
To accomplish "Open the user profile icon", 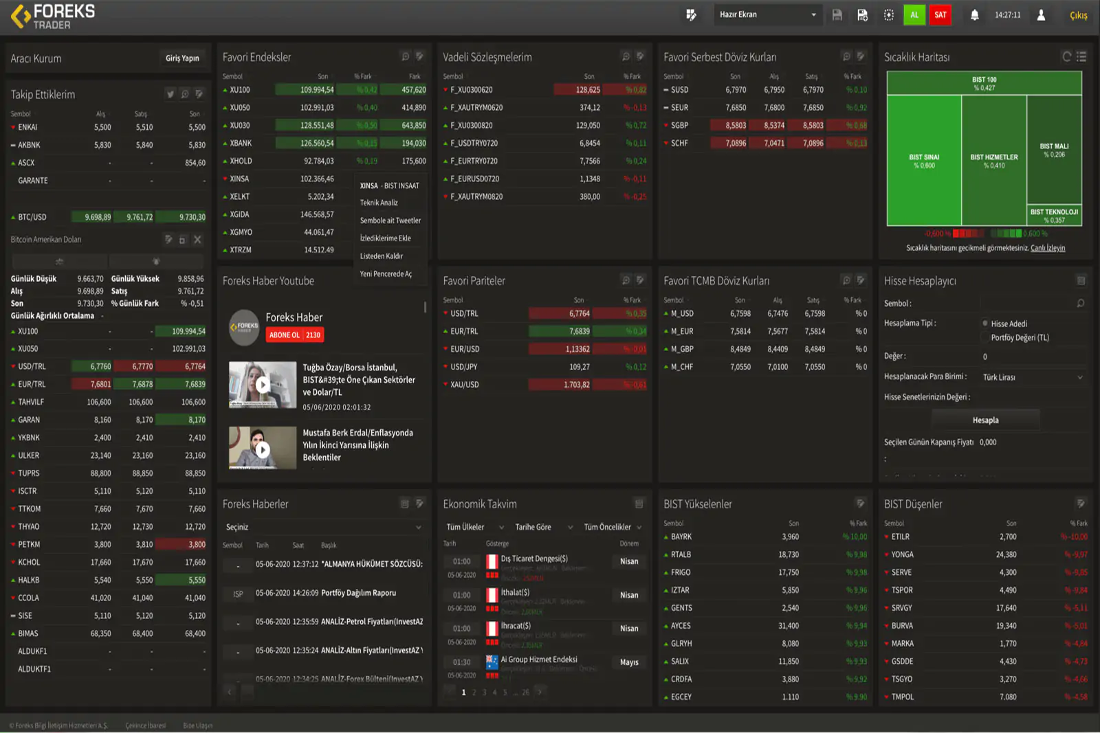I will pos(1041,15).
